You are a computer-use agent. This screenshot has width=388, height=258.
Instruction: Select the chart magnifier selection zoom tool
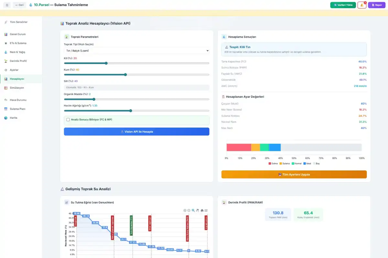tap(193, 211)
